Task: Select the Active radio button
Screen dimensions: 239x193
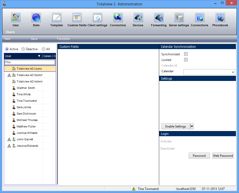Action: click(7, 49)
